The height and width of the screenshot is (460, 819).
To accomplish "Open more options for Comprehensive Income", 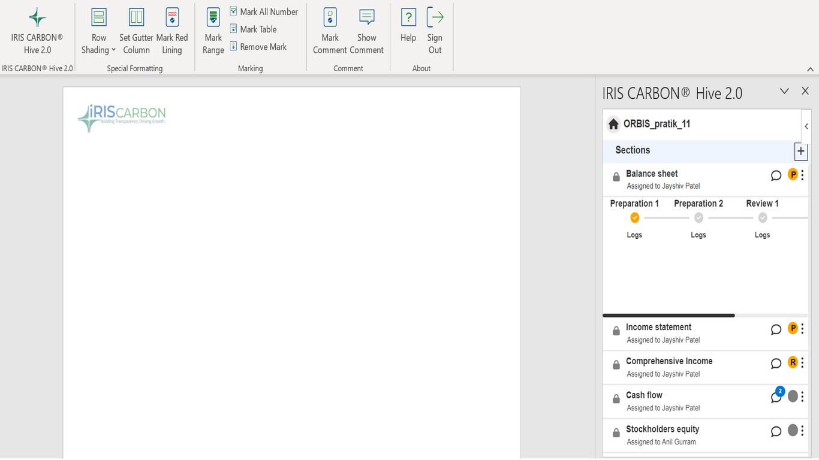I will tap(803, 362).
